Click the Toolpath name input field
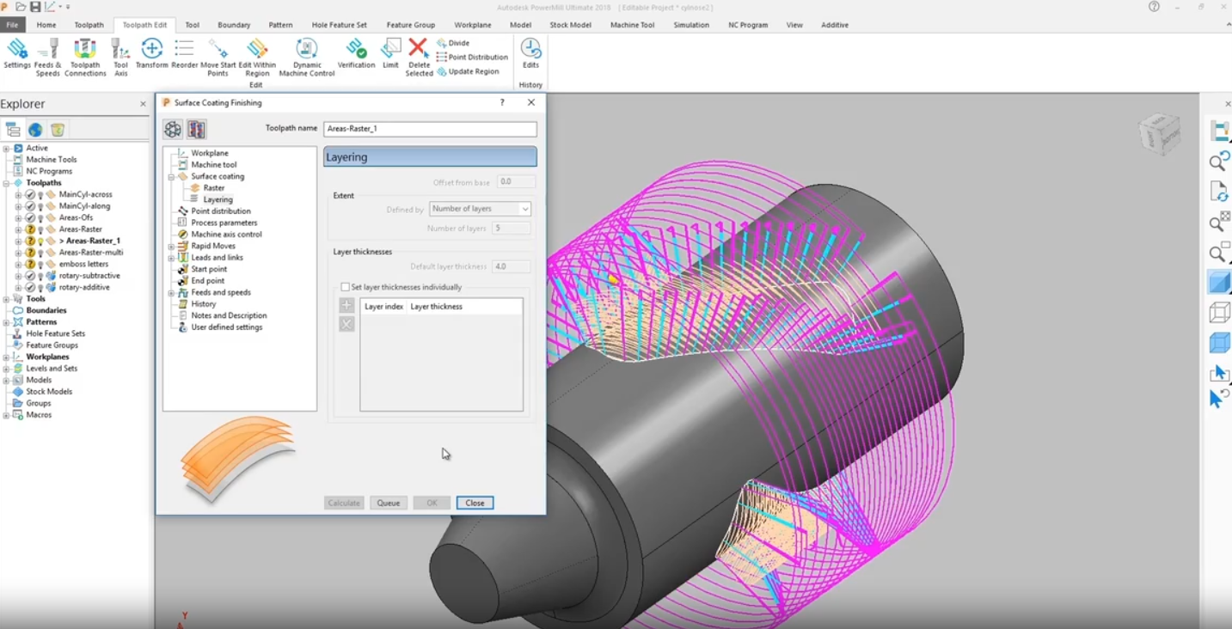 (430, 129)
